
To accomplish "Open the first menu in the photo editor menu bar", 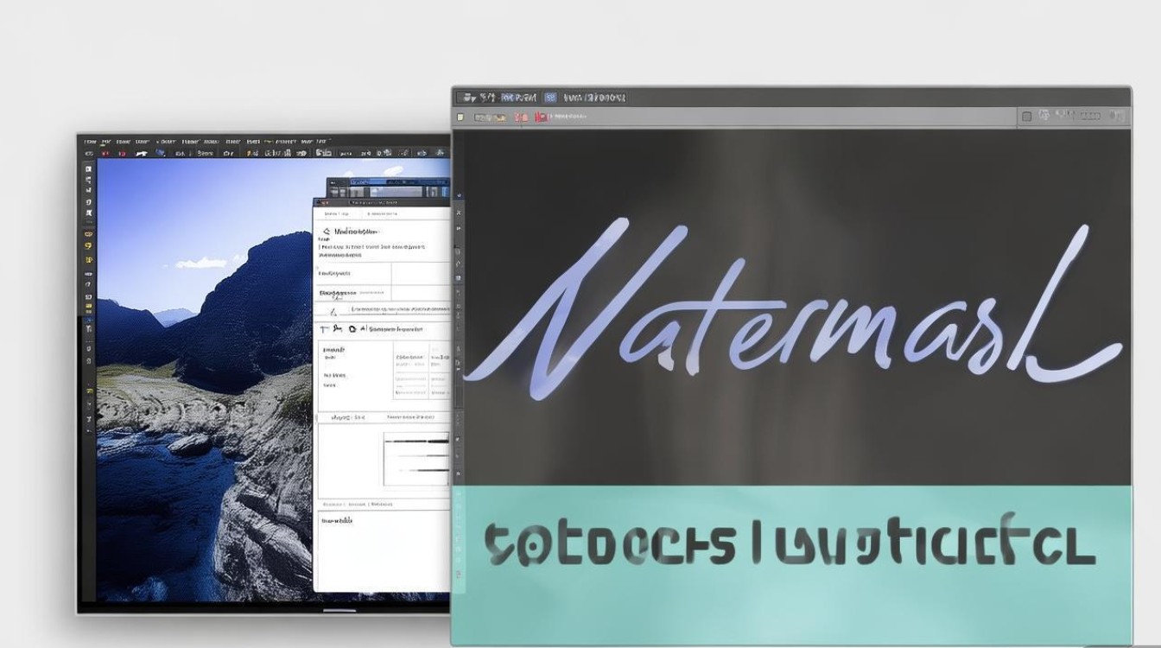I will (x=89, y=141).
